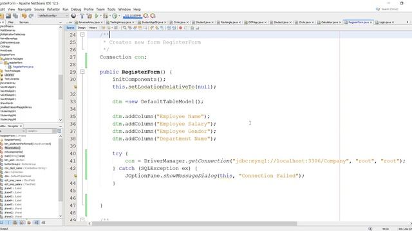This screenshot has height=231, width=412.
Task: Collapse the Javadoc comment fold at line 24
Action: click(x=82, y=35)
